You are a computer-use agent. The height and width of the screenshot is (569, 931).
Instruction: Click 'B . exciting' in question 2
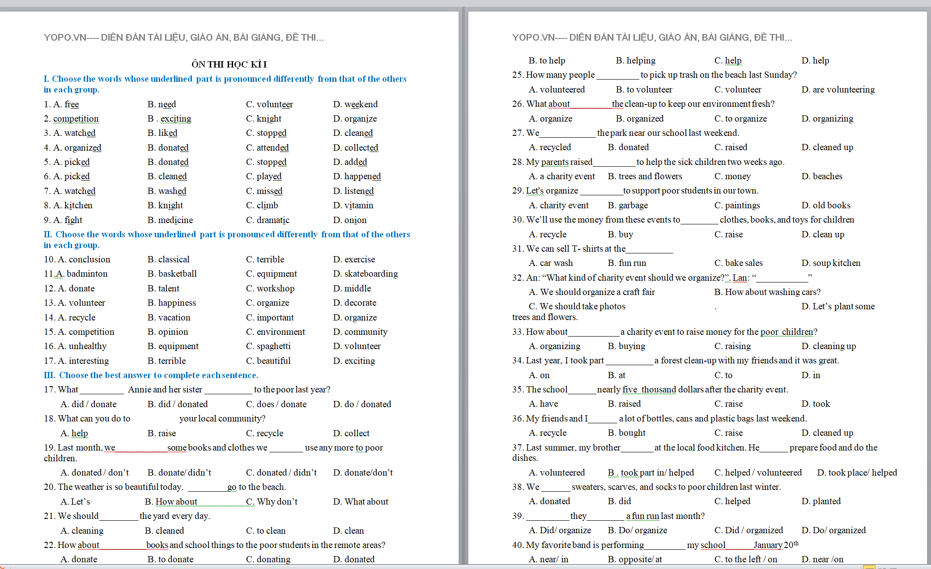169,118
